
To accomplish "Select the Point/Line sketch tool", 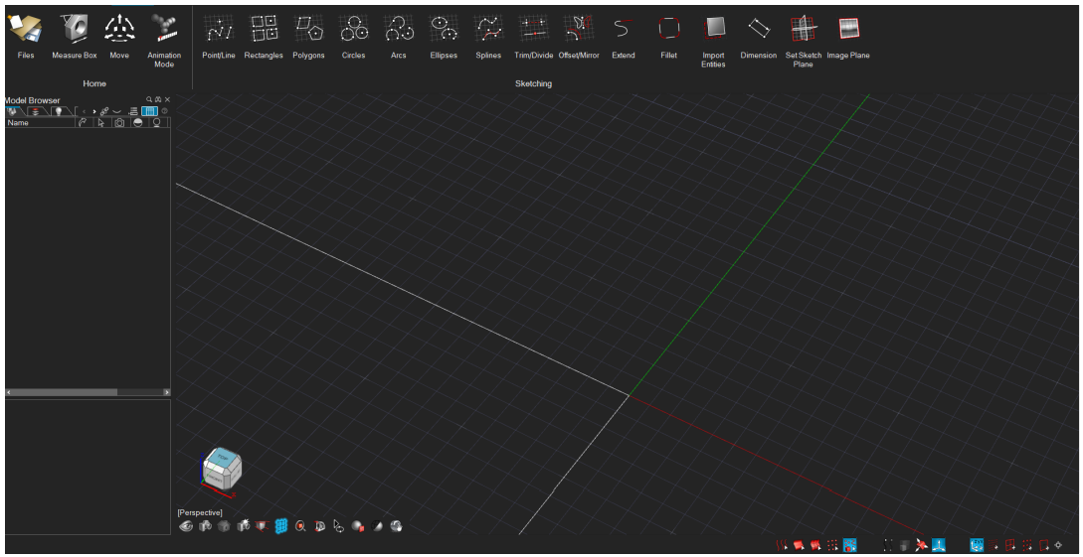I will [218, 36].
